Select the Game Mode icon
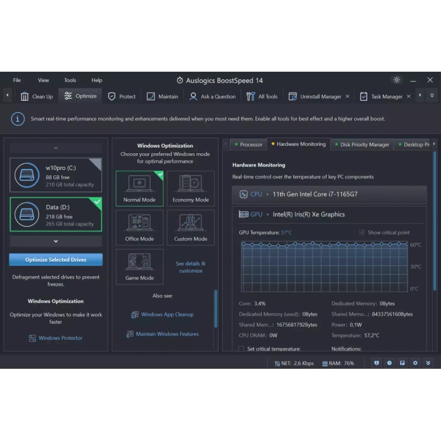Viewport: 441px width, 441px height. pyautogui.click(x=139, y=262)
